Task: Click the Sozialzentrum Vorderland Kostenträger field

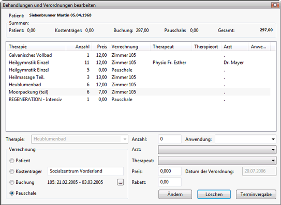Action: [x=85, y=171]
